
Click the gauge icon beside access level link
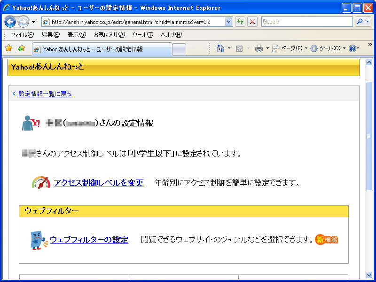(x=41, y=183)
